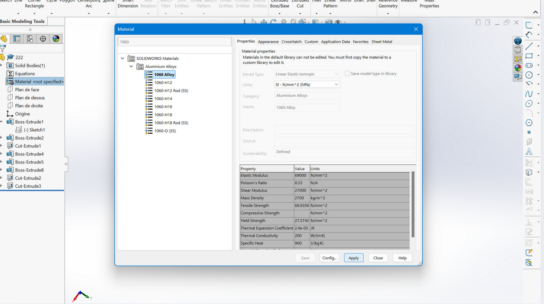Select the 1060-H14 material in the list
This screenshot has width=544, height=304.
tap(163, 99)
